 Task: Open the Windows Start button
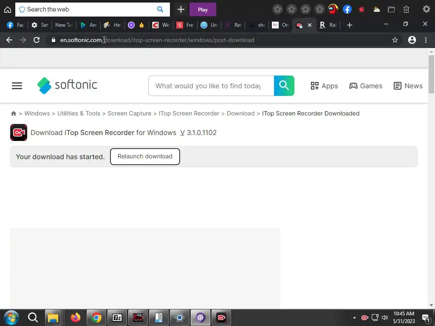[x=11, y=318]
